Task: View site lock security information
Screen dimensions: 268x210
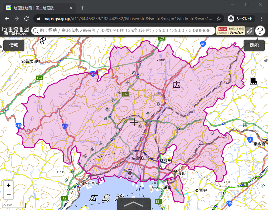Action: click(39, 19)
